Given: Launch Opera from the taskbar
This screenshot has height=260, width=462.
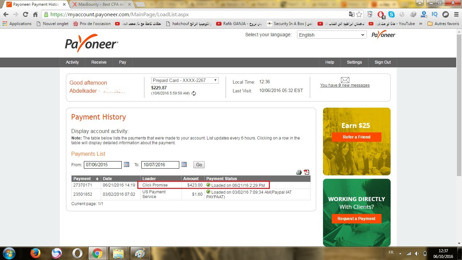Looking at the screenshot, I should pos(77,253).
